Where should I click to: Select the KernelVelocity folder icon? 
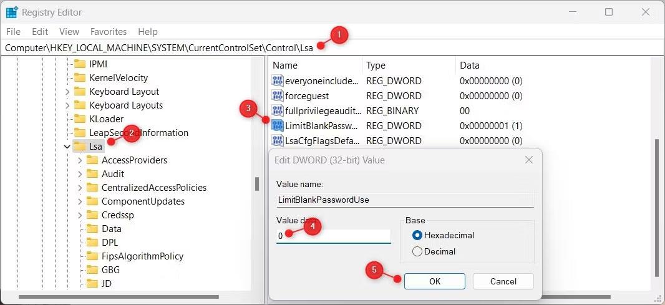[x=79, y=77]
